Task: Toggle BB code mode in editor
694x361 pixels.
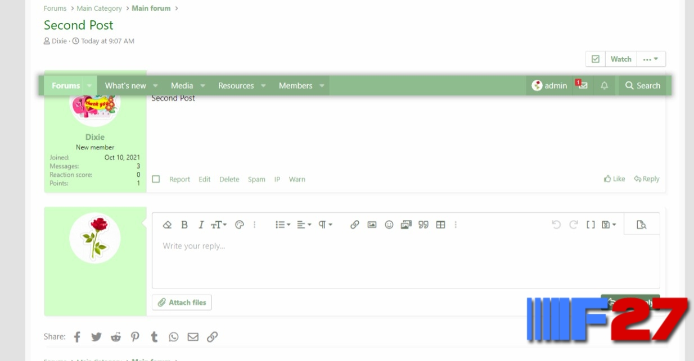Action: click(591, 225)
